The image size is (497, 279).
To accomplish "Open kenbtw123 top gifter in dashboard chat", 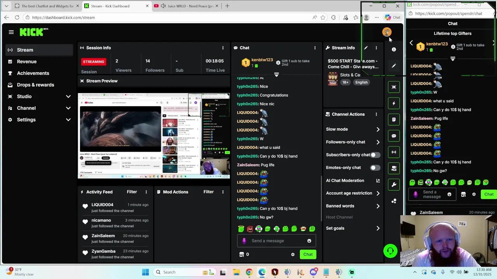I will pos(262,60).
